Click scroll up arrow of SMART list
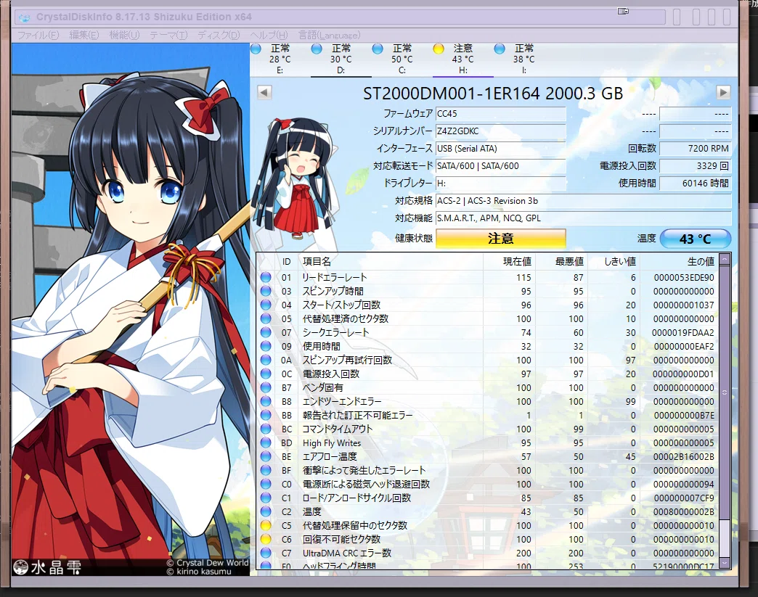Viewport: 758px width, 597px height. pyautogui.click(x=724, y=260)
